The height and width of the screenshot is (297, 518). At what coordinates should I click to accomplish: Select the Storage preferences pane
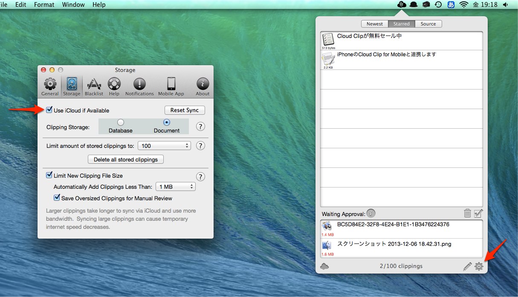72,87
